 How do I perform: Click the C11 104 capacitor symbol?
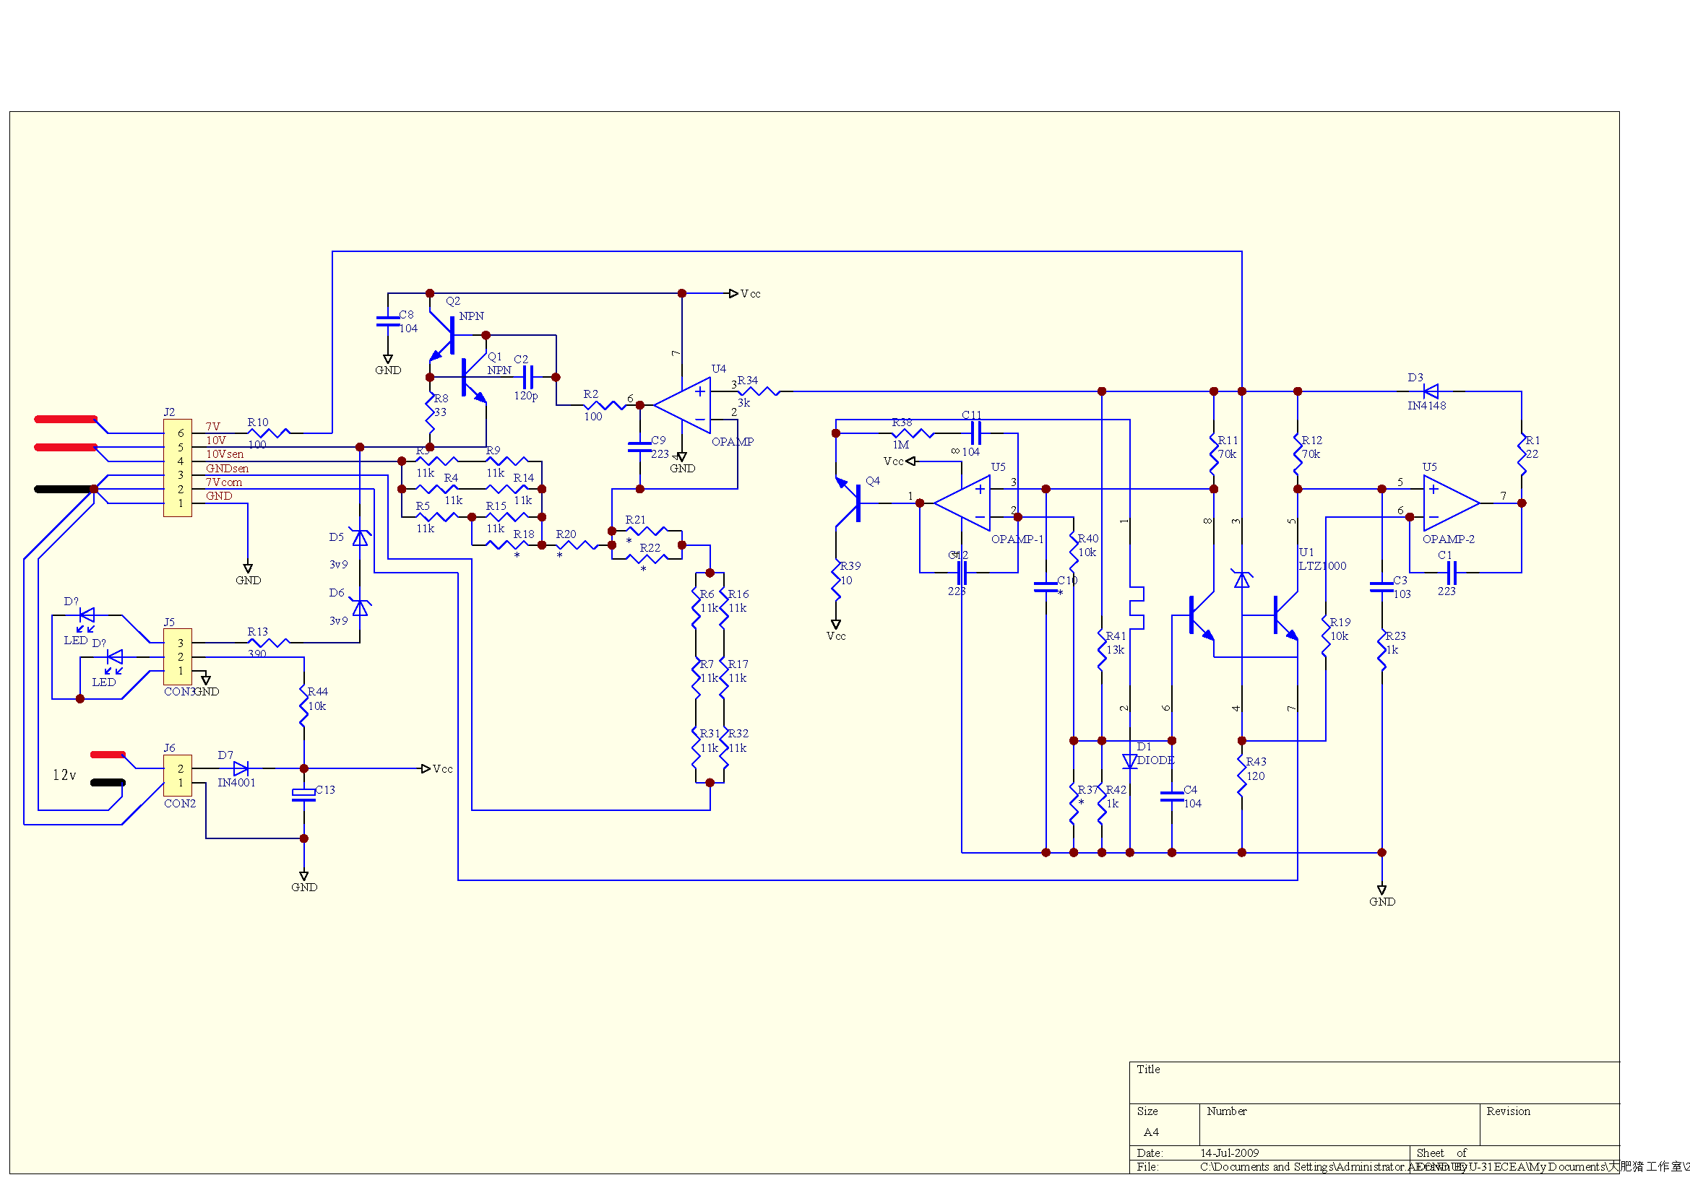[976, 433]
